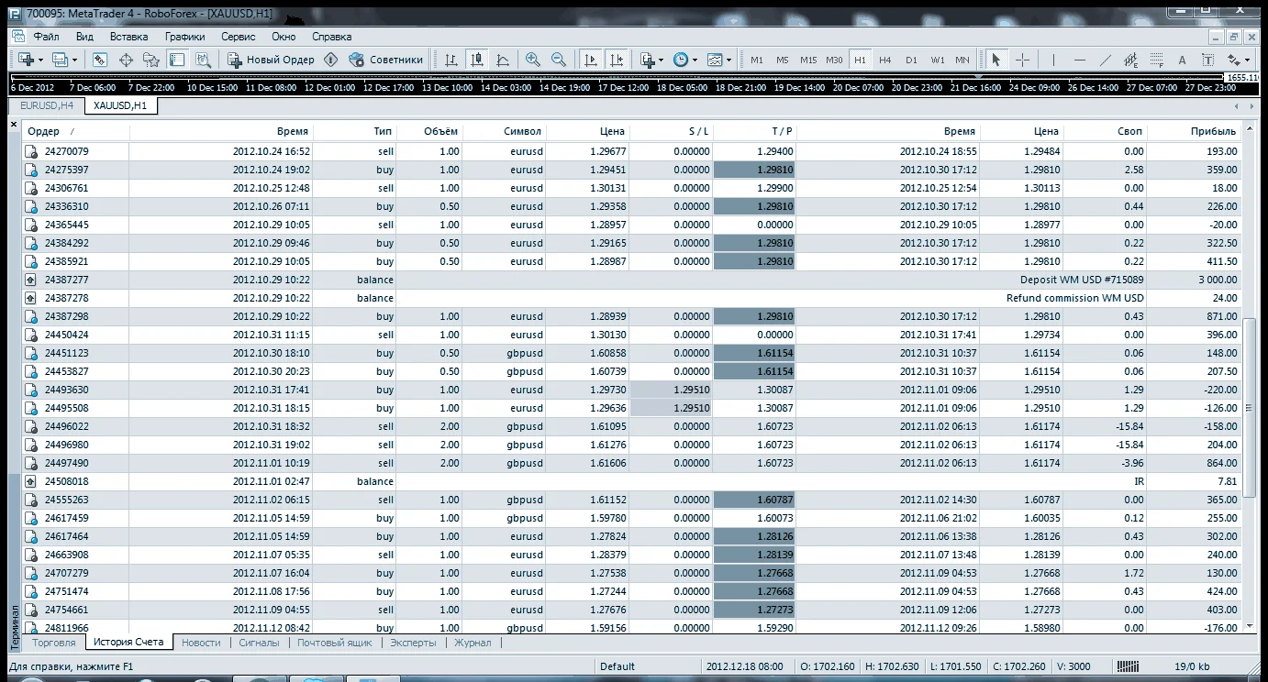Toggle candlestick chart mode
Screen dimensions: 1268x682
click(477, 60)
